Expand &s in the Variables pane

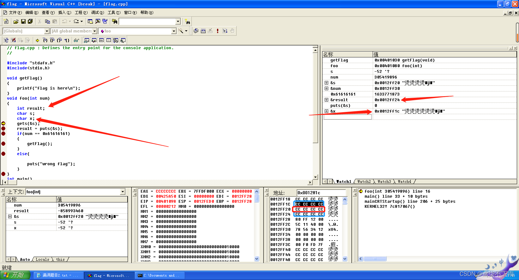pos(10,216)
